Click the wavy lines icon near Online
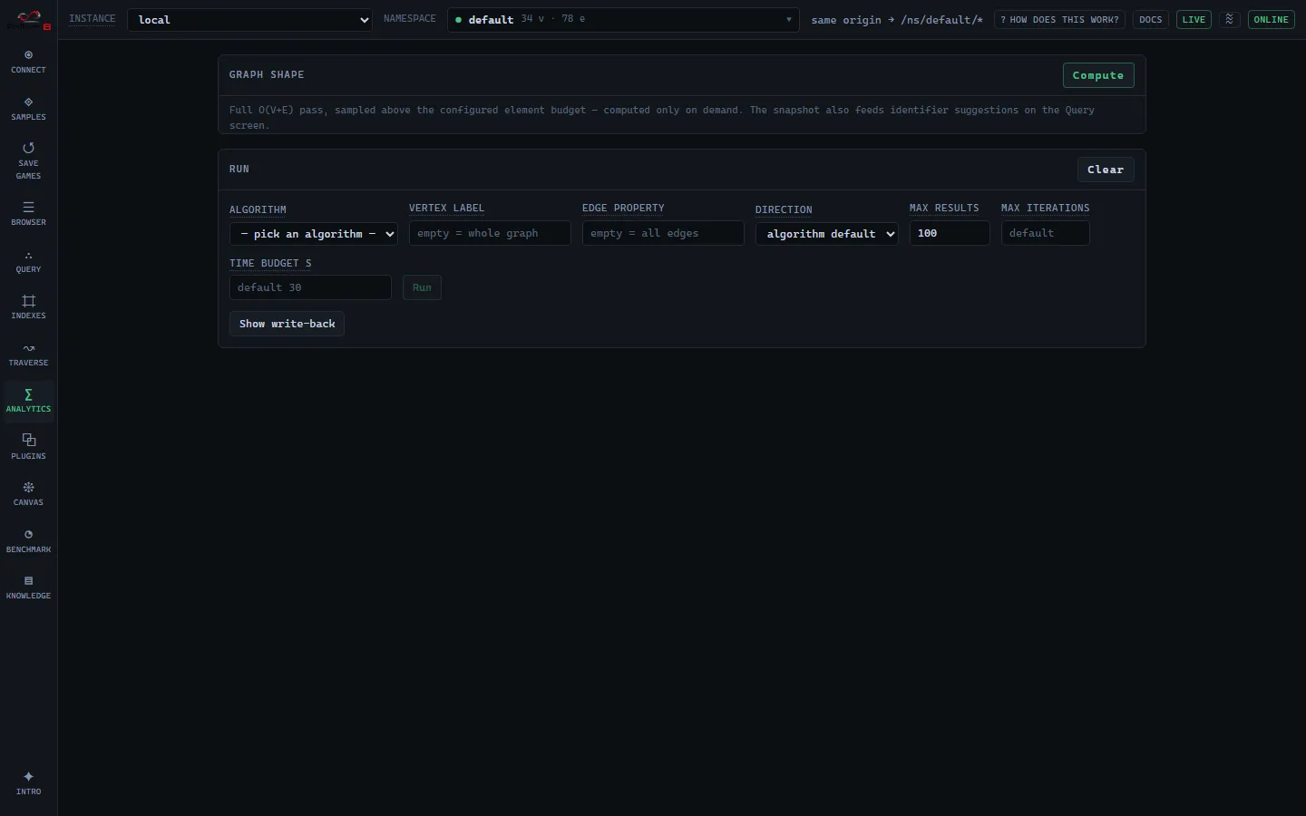The width and height of the screenshot is (1306, 816). click(1230, 19)
